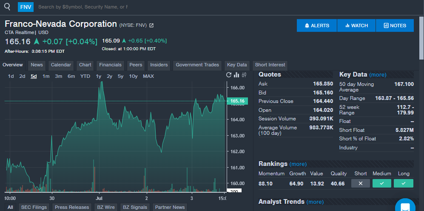
Task: Open the Calendar tab
Action: pyautogui.click(x=61, y=65)
